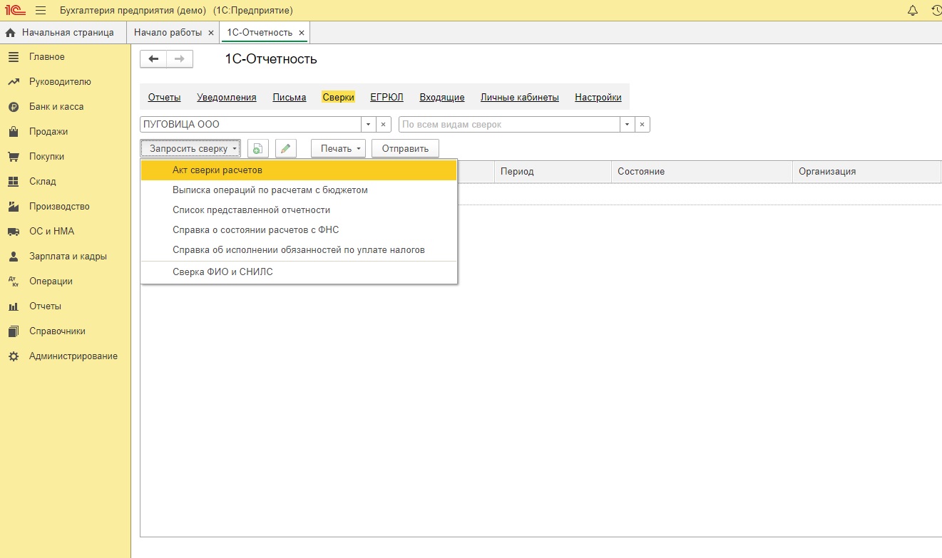Expand the organization dropdown arrow
Screen dimensions: 942x558
[x=369, y=125]
